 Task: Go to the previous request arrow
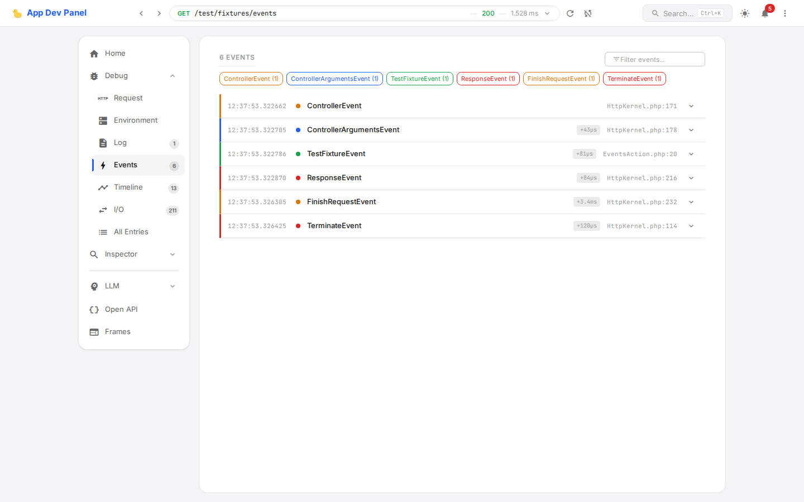141,13
